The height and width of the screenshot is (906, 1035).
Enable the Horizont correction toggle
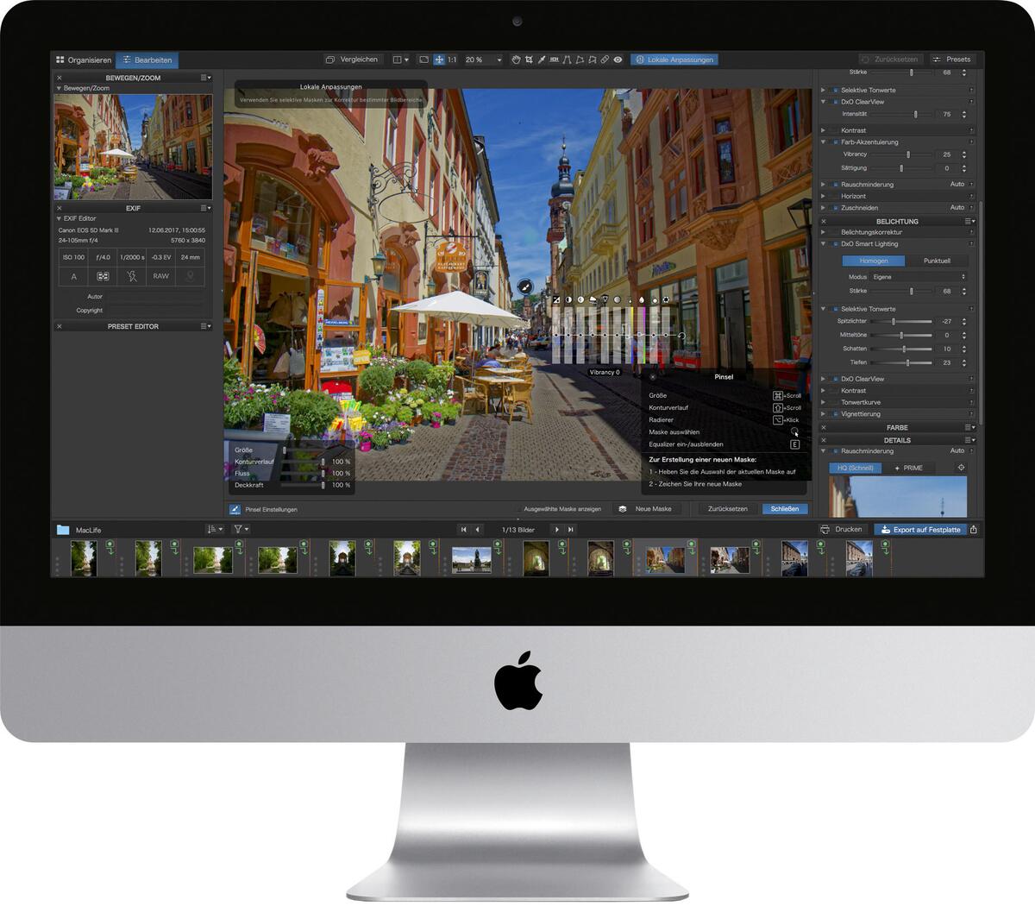pos(835,196)
